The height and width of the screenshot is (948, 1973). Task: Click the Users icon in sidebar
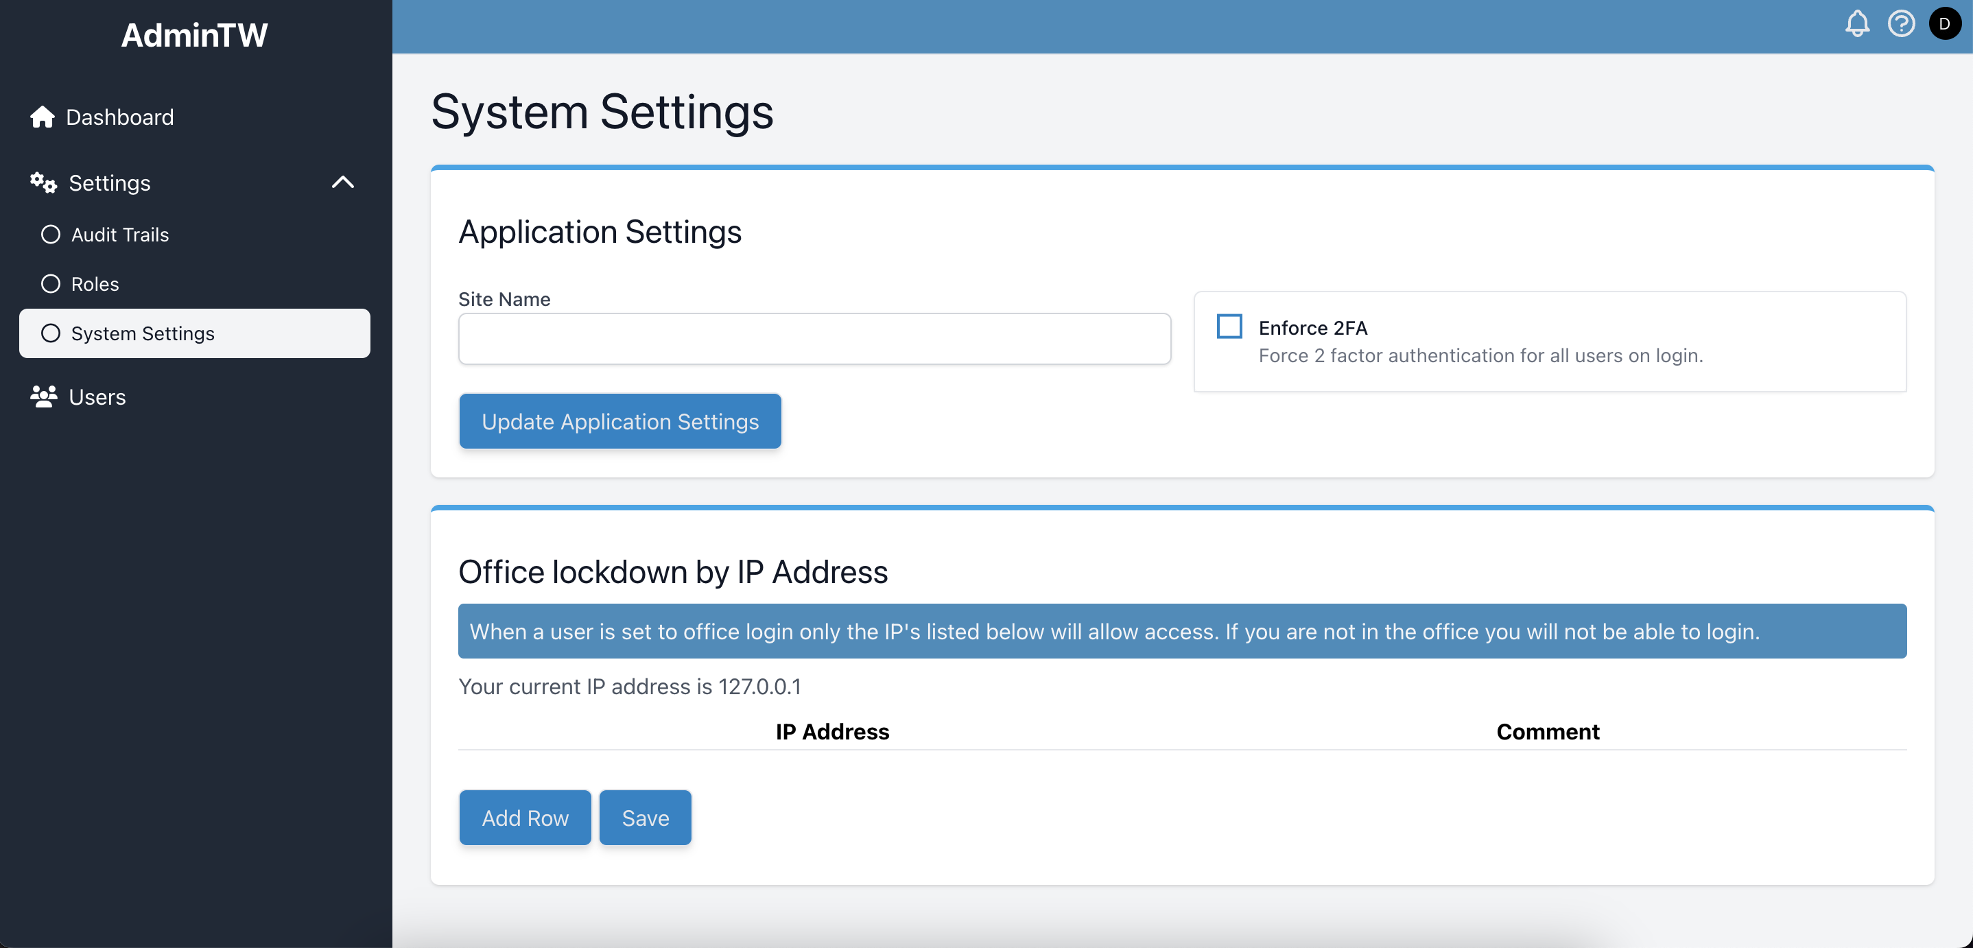point(43,396)
